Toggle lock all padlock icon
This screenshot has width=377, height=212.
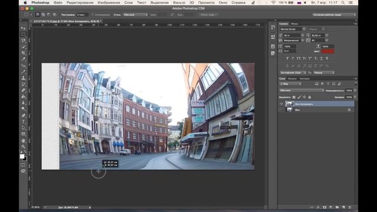[310, 97]
